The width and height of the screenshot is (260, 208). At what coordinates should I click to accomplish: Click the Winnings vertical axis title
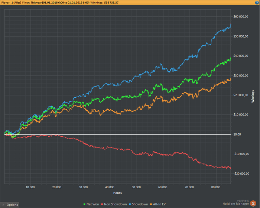point(253,96)
